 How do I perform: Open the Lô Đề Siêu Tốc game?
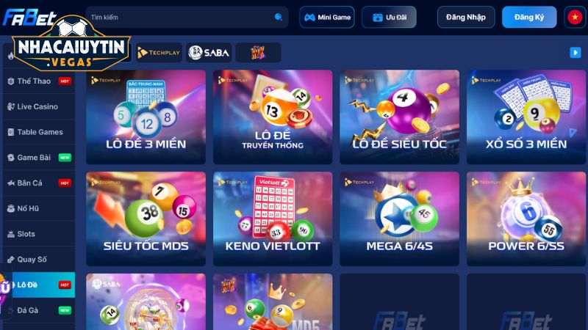[399, 117]
